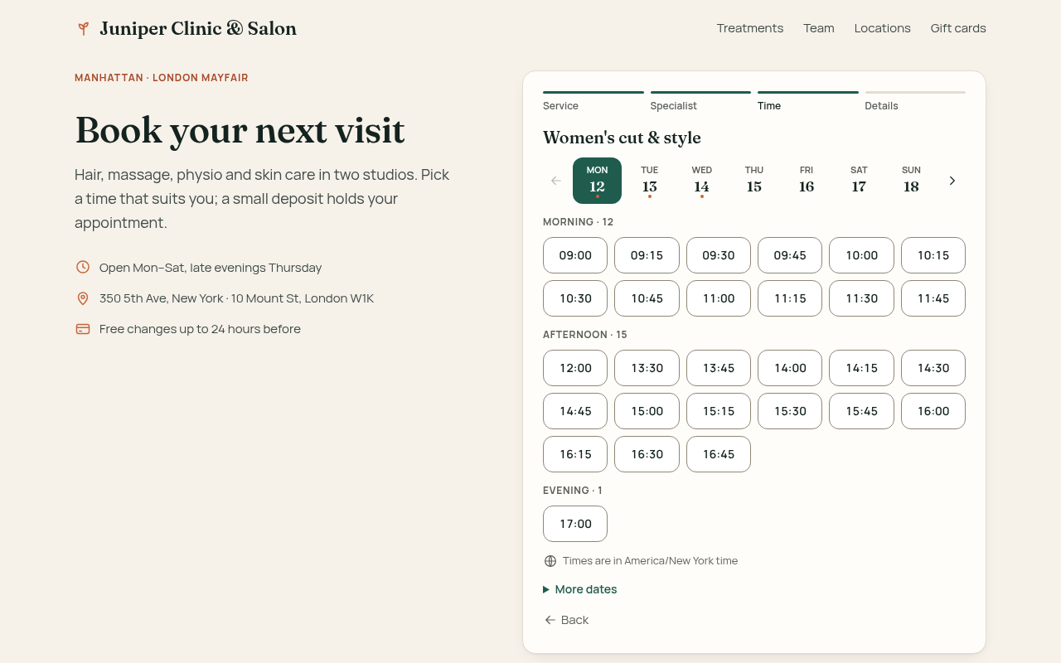Screen dimensions: 1061x663
Task: Click the globe timezone icon
Action: click(x=550, y=561)
